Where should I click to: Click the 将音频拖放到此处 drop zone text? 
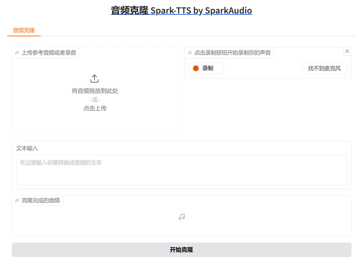pyautogui.click(x=95, y=91)
